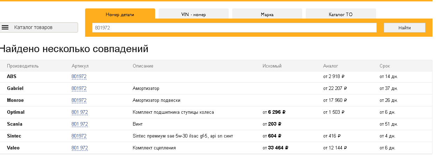The image size is (436, 155).
Task: Click the Описание column header
Action: (143, 66)
